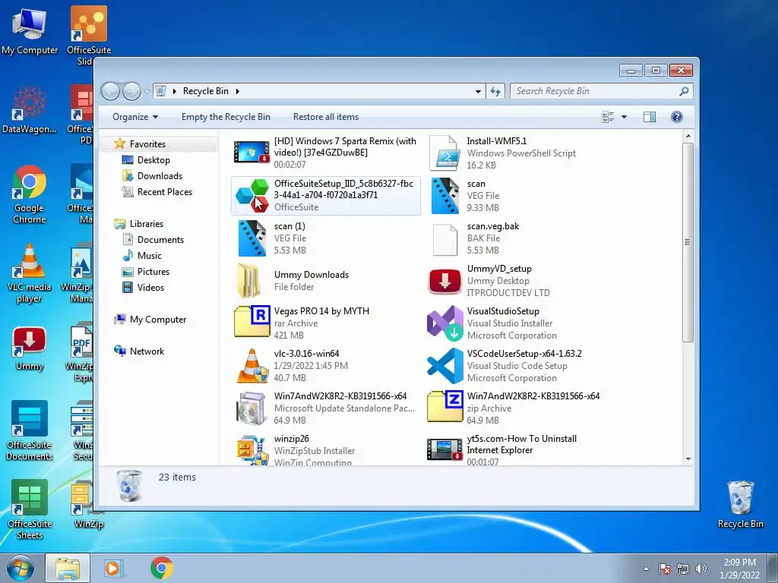Select the VSCodeUserSetup-x64-1.63.2 icon
The image size is (778, 583).
tap(444, 366)
